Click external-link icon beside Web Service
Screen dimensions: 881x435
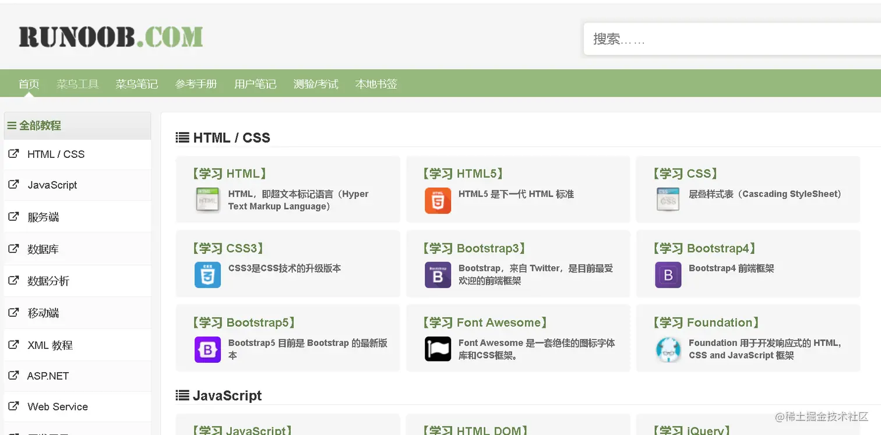click(13, 406)
